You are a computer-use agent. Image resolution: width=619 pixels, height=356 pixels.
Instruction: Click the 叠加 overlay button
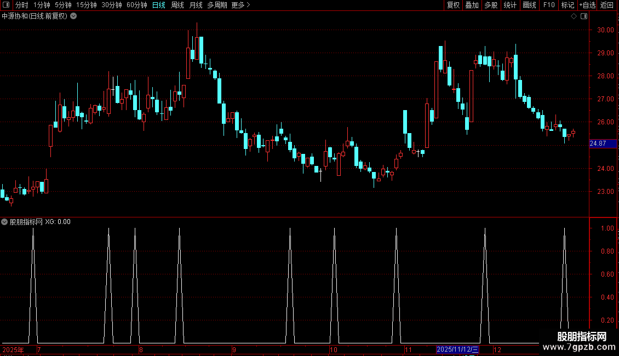pyautogui.click(x=472, y=5)
